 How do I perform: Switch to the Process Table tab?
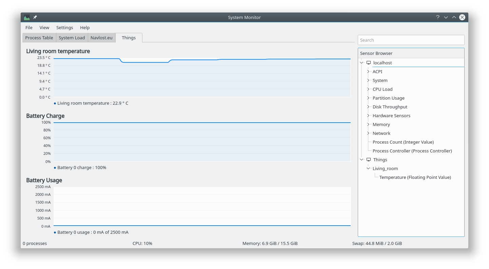39,38
